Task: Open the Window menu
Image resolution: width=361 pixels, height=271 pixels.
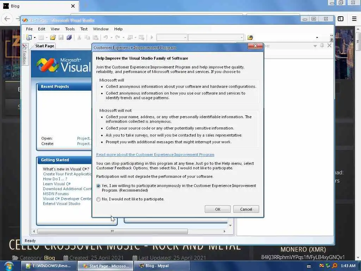Action: click(100, 29)
